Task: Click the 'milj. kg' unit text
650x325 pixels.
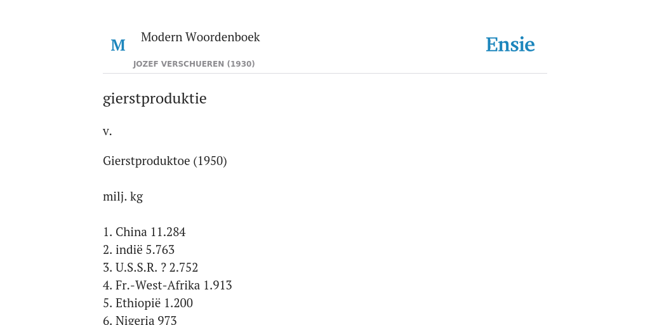Action: [123, 197]
